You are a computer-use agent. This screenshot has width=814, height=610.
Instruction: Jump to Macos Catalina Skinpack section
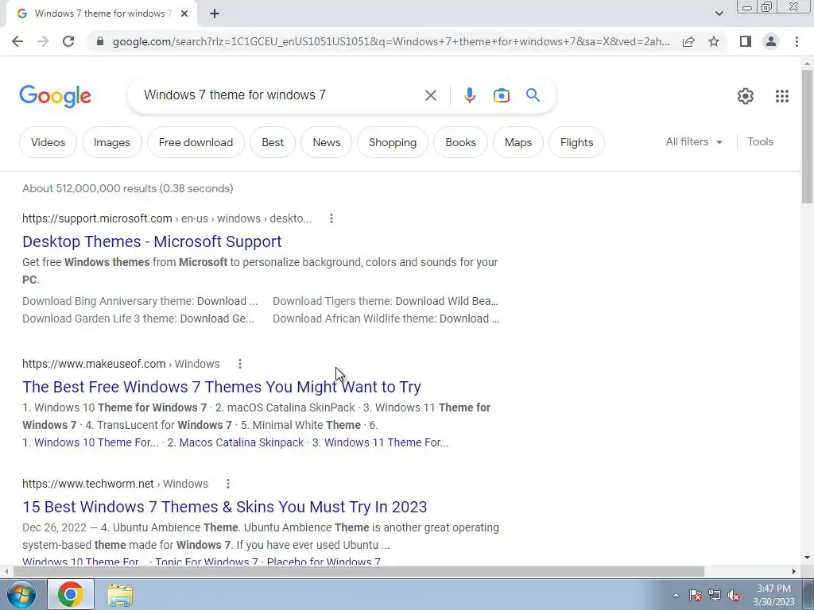[x=235, y=442]
